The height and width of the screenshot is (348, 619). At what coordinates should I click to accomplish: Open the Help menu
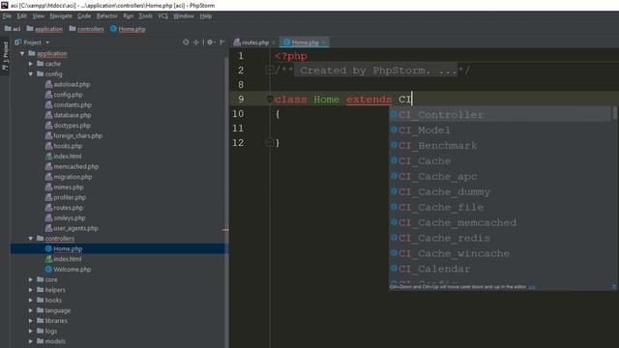206,16
